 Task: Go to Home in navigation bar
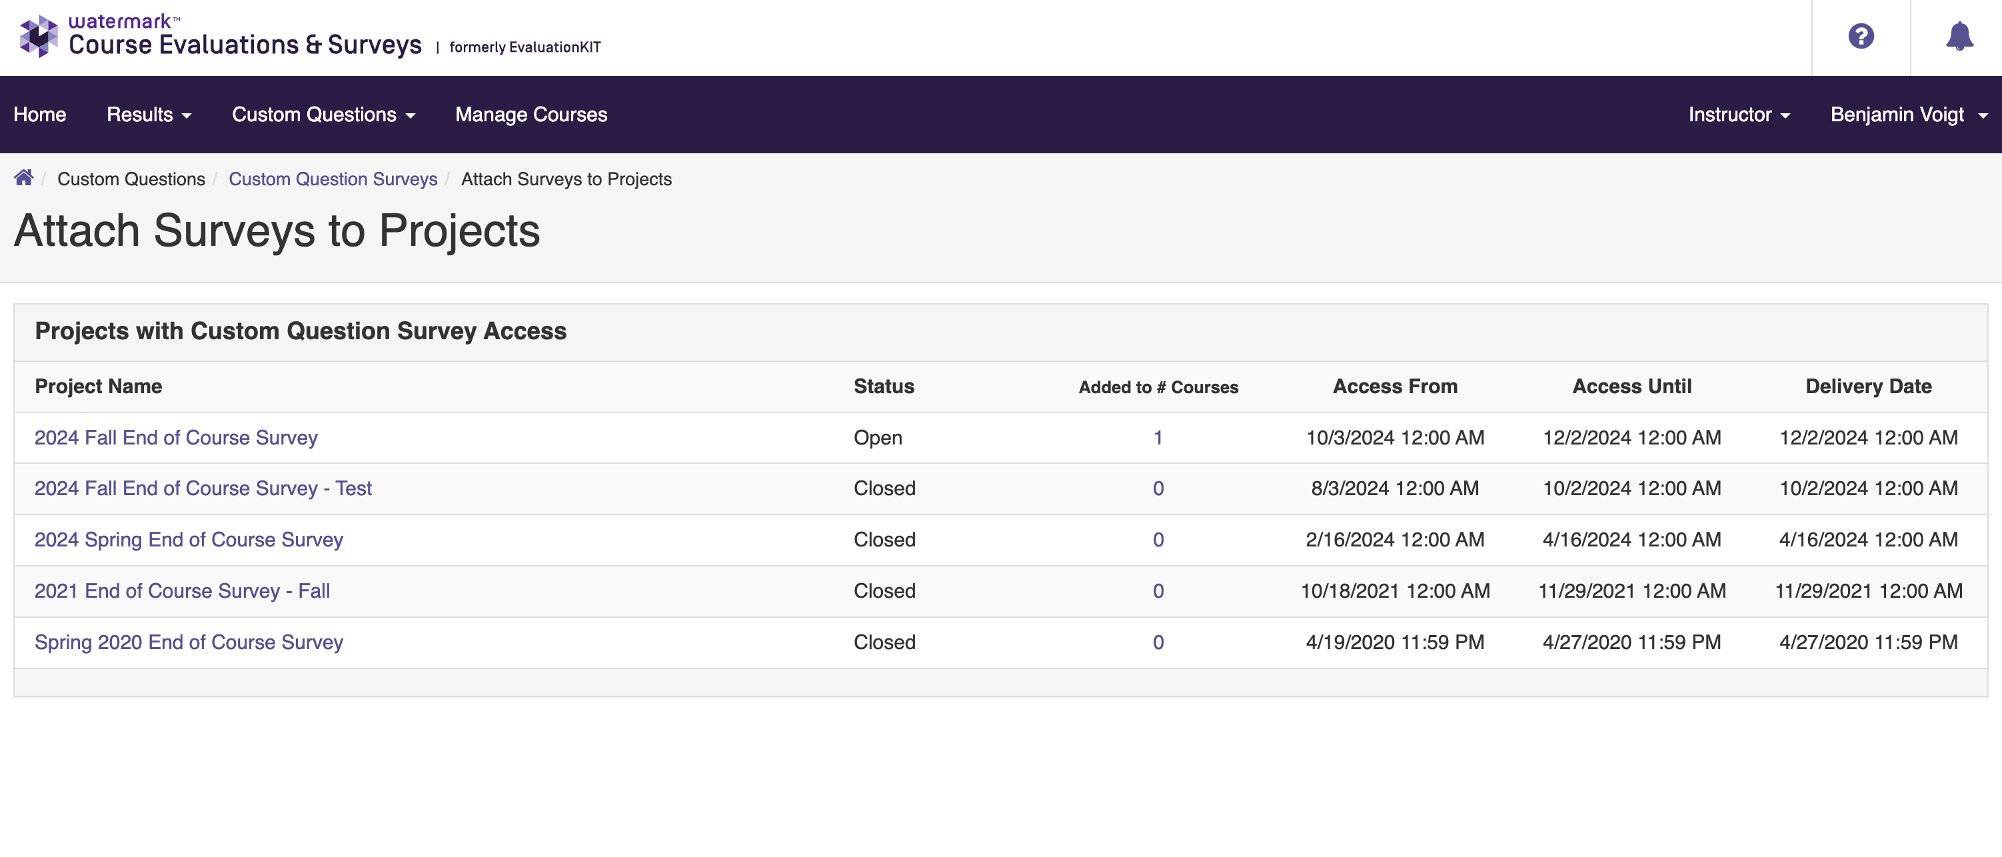coord(39,115)
